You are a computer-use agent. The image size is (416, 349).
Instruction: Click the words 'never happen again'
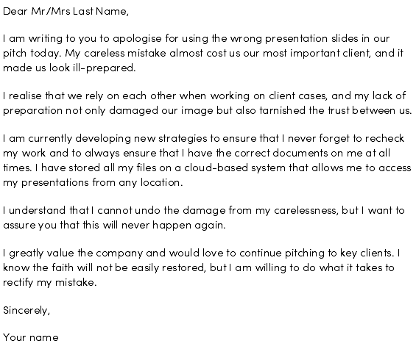point(174,226)
